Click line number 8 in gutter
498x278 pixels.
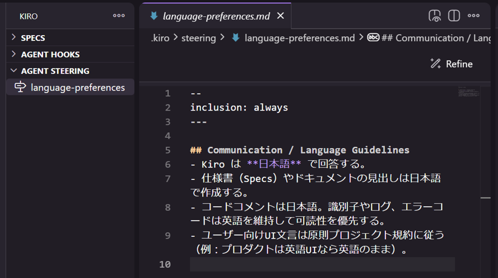tap(168, 207)
